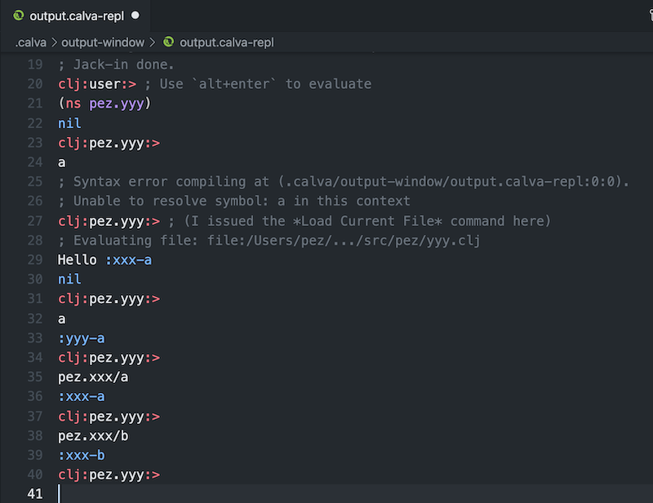Click line number 19 in the gutter
Image resolution: width=653 pixels, height=503 pixels.
33,64
